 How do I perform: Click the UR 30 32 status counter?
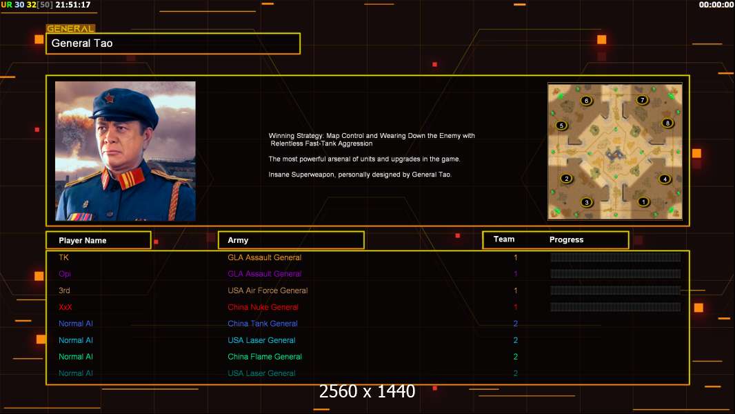(x=27, y=5)
